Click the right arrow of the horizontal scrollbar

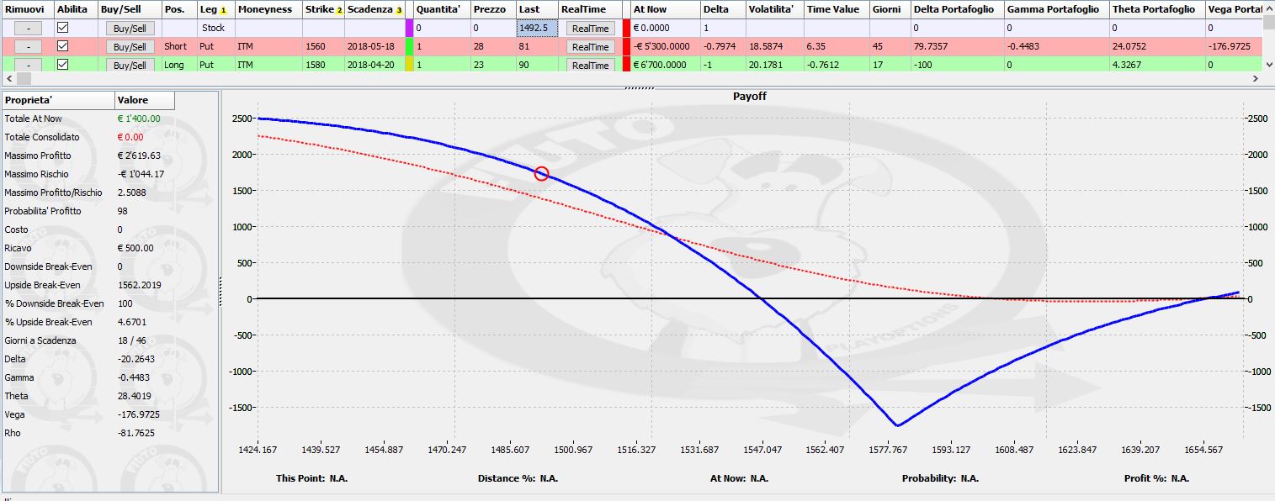[x=1256, y=78]
